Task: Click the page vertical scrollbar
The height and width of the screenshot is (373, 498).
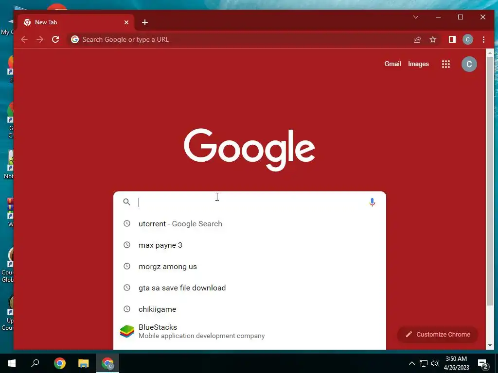Action: [x=490, y=181]
